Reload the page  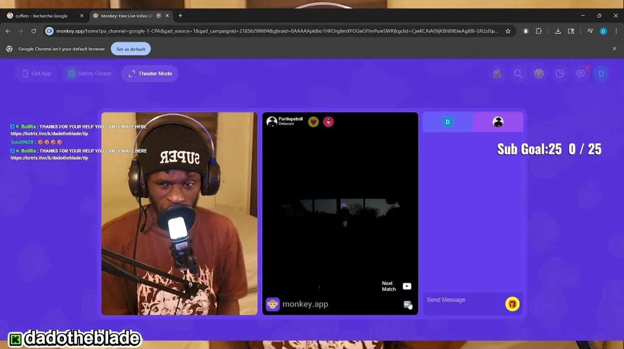tap(33, 31)
